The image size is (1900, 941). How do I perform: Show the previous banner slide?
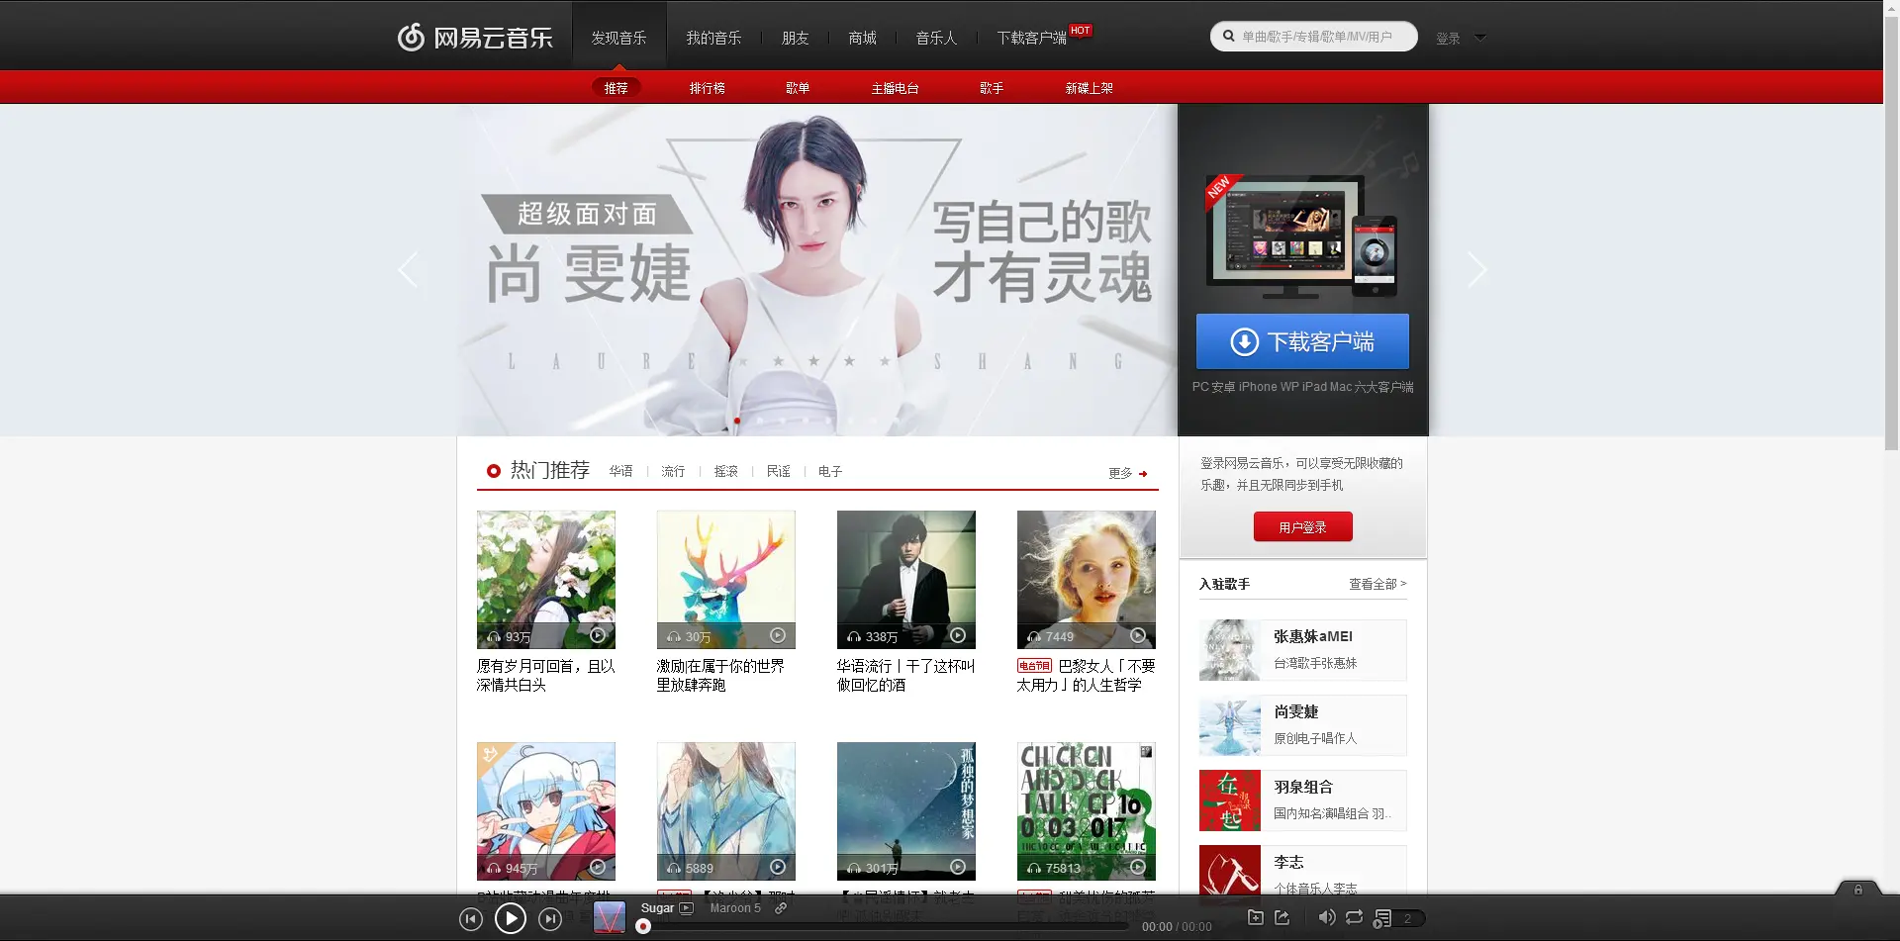click(408, 269)
